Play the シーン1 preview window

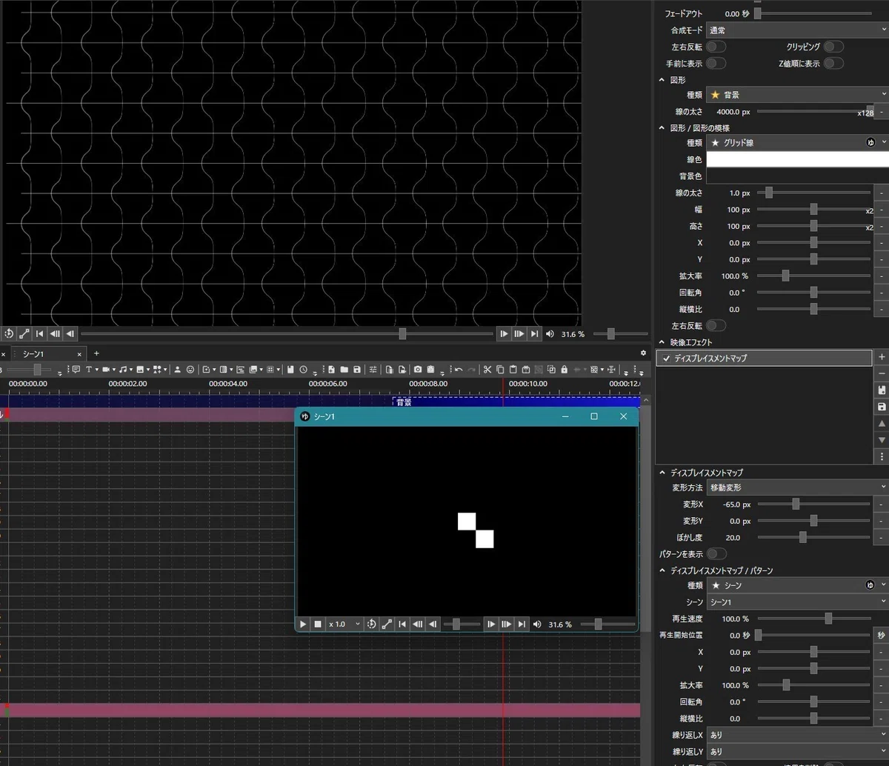pos(303,625)
